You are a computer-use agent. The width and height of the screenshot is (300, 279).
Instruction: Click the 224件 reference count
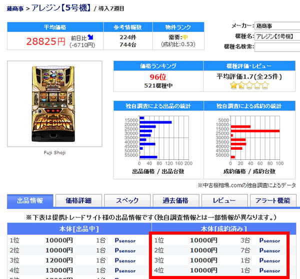tap(128, 37)
